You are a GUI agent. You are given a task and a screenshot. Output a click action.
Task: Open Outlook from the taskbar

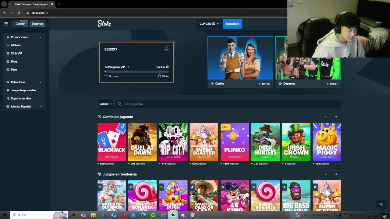point(113,215)
